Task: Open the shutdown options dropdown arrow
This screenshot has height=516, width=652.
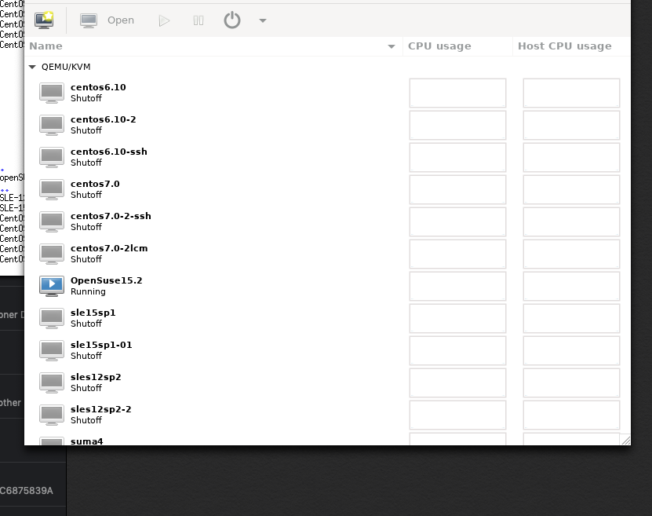Action: coord(262,20)
